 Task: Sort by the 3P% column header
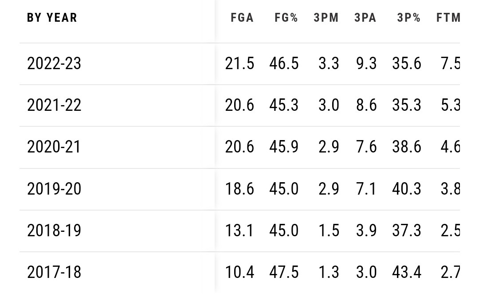[x=408, y=18]
